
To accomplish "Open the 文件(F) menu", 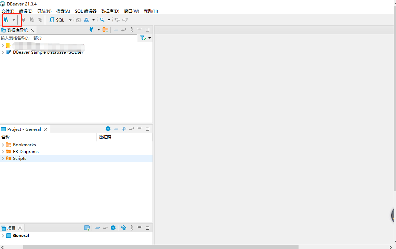I will [8, 11].
